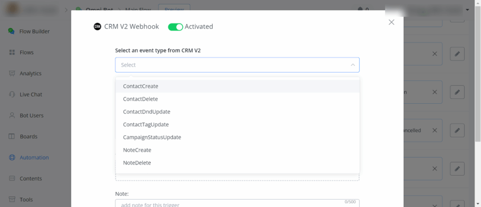Click the trigger note input field
This screenshot has height=207, width=481.
[x=230, y=204]
